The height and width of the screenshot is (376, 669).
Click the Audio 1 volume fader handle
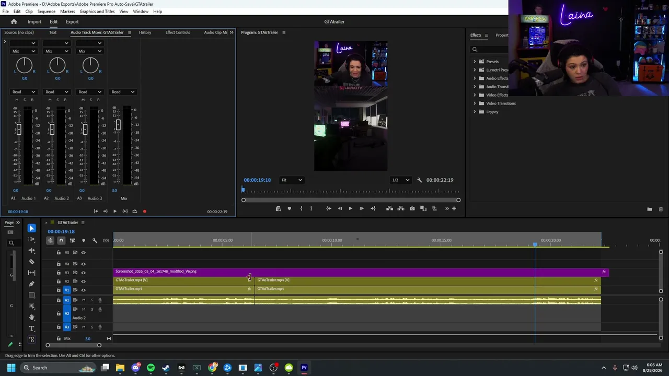19,129
